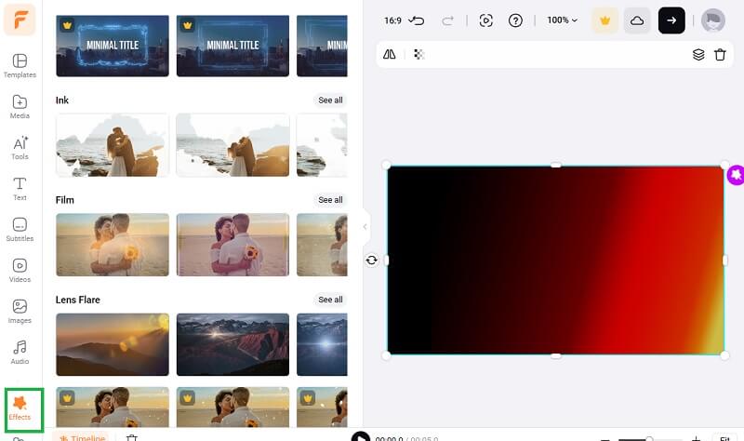Image resolution: width=744 pixels, height=441 pixels.
Task: Select the Text tool
Action: coord(20,188)
